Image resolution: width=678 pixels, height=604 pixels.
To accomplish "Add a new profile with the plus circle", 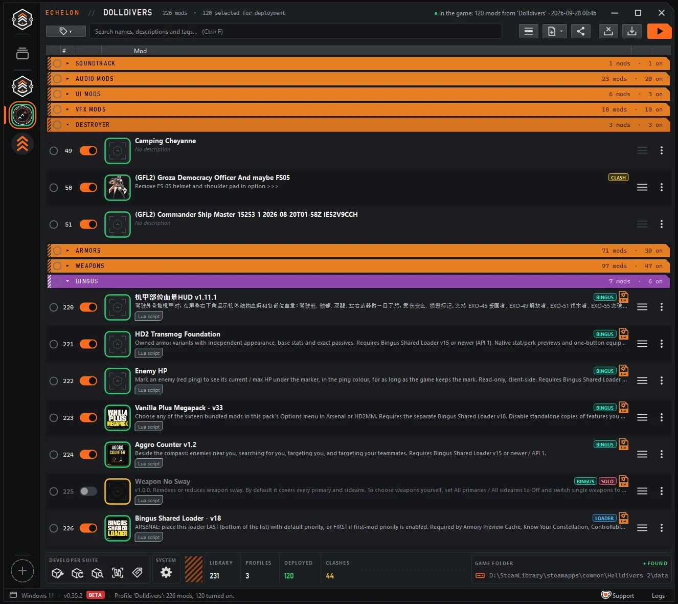I will [x=22, y=571].
